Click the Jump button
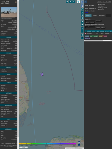The height and width of the screenshot is (149, 112). (98, 27)
